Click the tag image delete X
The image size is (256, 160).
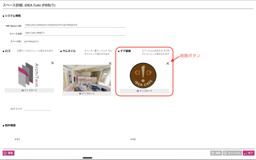pos(168,63)
